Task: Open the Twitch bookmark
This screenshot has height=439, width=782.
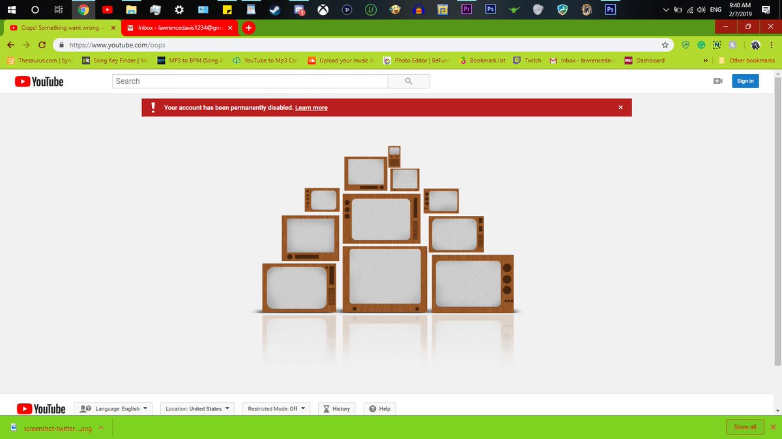Action: [x=527, y=60]
